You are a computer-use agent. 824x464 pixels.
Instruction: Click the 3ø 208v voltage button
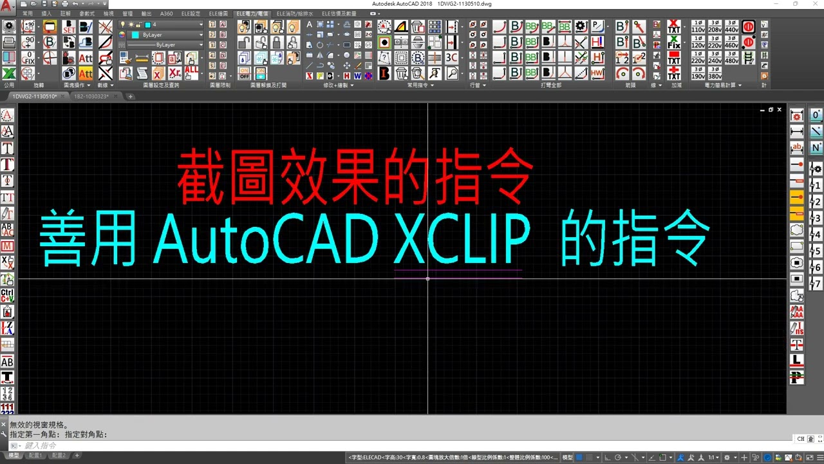(x=715, y=26)
